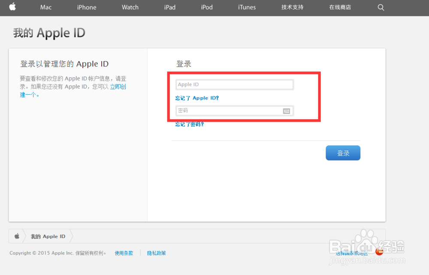Click the virtual keyboard icon in password field

287,111
